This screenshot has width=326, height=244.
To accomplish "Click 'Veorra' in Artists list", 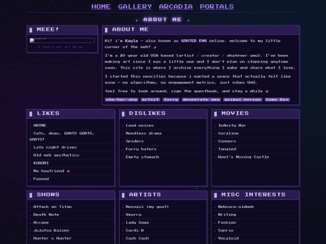I will pyautogui.click(x=133, y=214).
